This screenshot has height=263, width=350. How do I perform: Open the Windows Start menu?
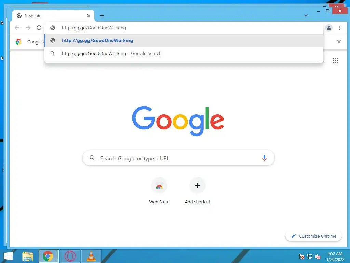pos(8,256)
